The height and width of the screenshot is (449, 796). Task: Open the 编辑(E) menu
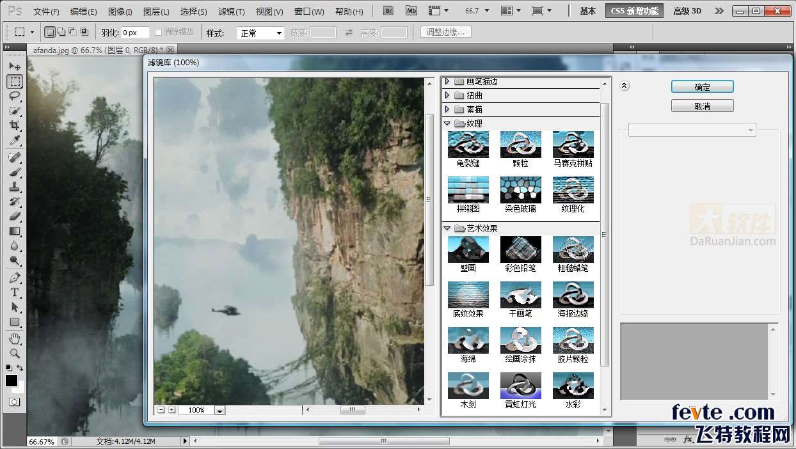pyautogui.click(x=83, y=12)
